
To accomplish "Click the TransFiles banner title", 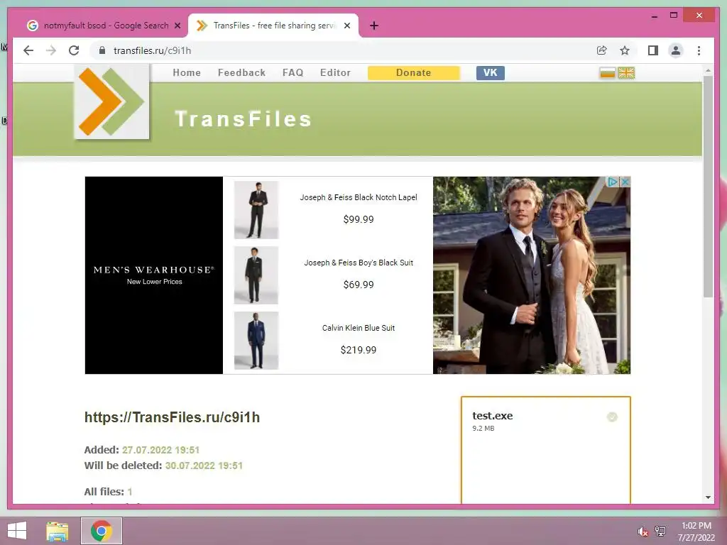I will click(243, 119).
